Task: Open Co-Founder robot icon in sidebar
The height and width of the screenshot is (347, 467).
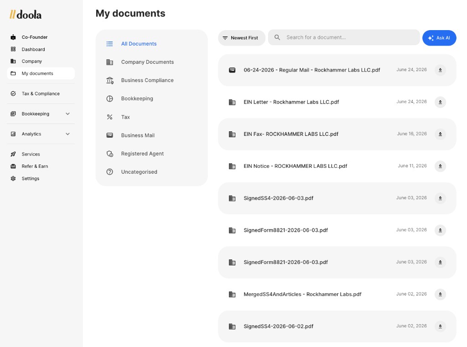Action: click(x=13, y=37)
